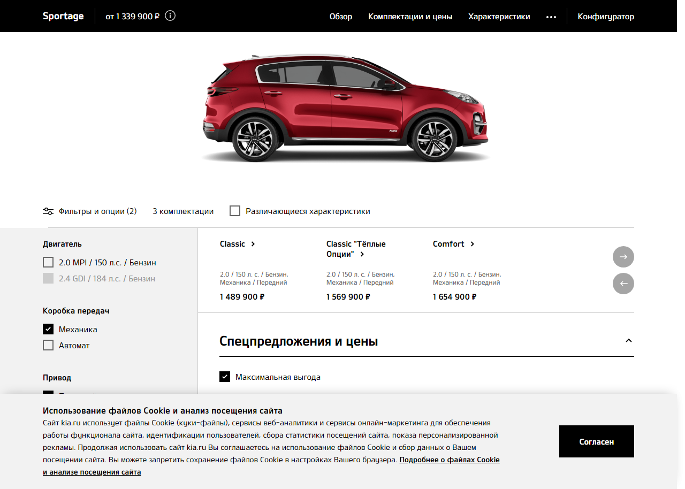
Task: Click the red Sportage car image
Action: point(345,107)
